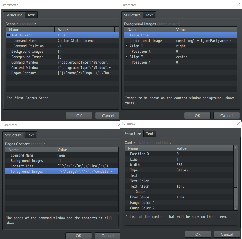242x239 pixels.
Task: Select Background Images row in Scene 1
Action: (x=62, y=51)
